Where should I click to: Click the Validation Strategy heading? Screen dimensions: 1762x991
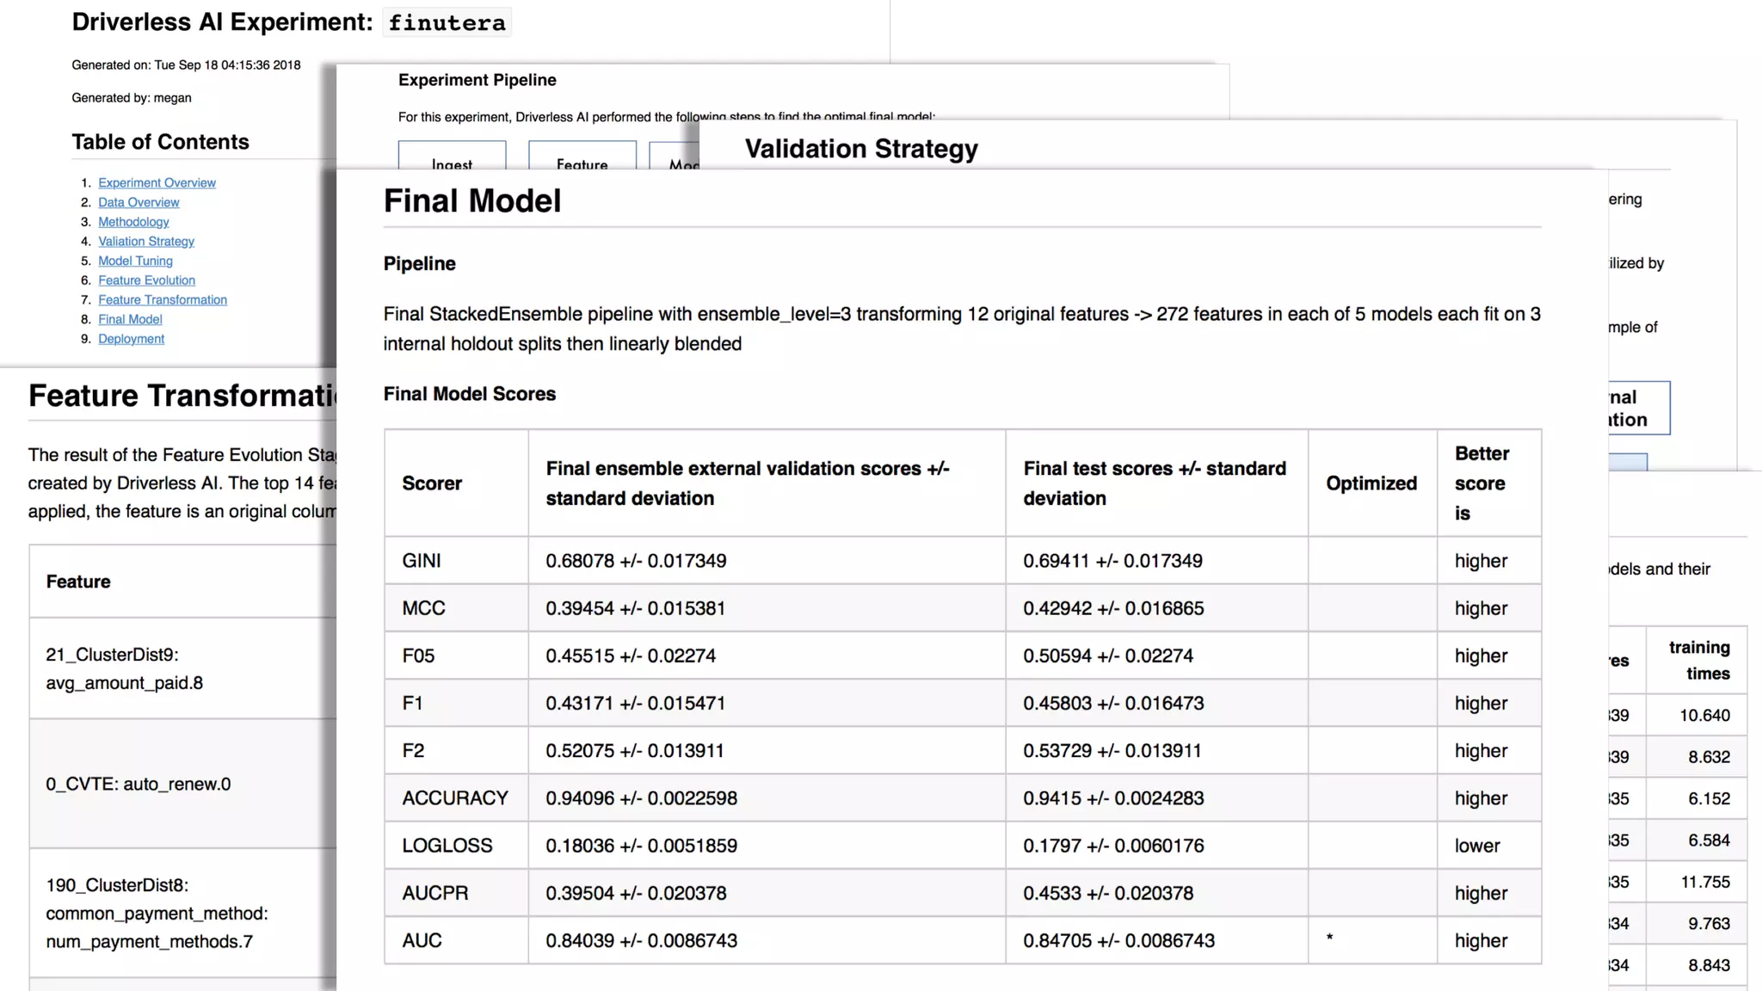pyautogui.click(x=861, y=149)
